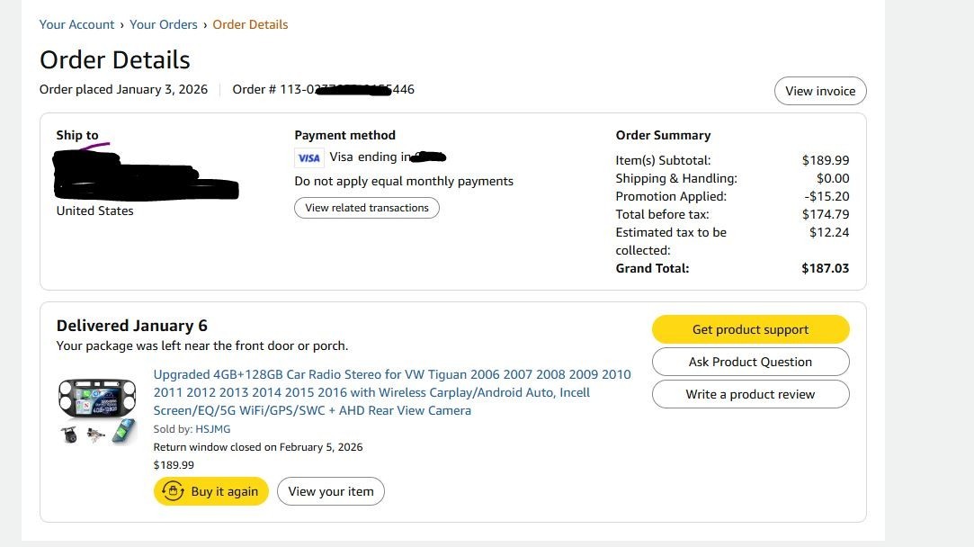Click Ask Product Question button
This screenshot has height=547, width=974.
tap(750, 362)
